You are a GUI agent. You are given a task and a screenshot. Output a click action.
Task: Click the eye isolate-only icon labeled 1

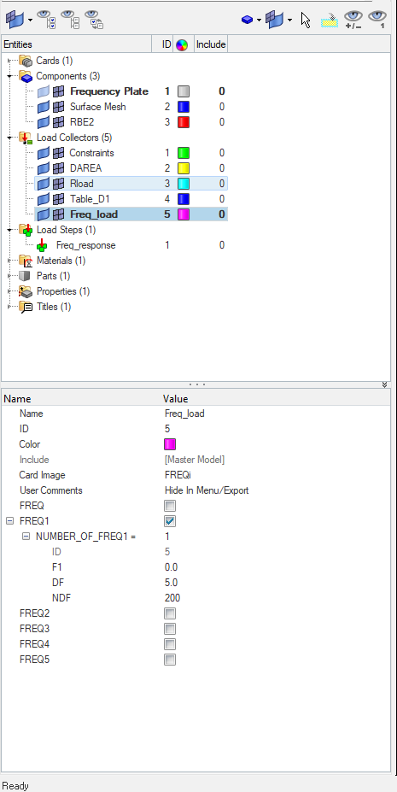pos(377,20)
